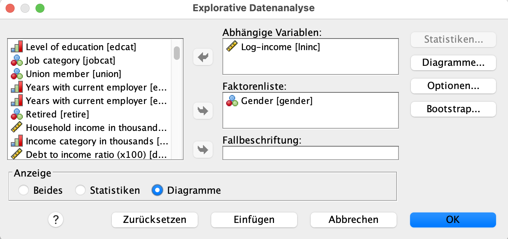
Task: Select Household income in thousands variable
Action: coord(90,128)
